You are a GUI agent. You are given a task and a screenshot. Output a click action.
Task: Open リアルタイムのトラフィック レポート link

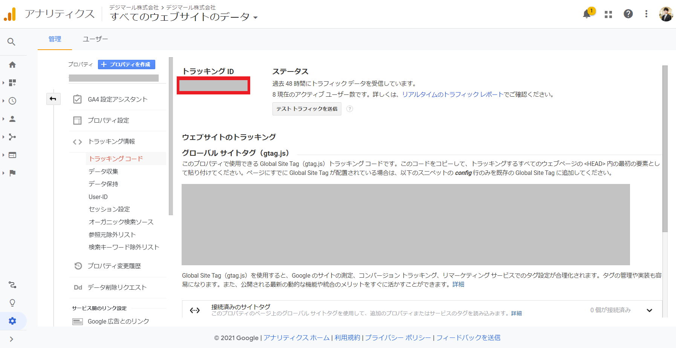[x=453, y=94]
